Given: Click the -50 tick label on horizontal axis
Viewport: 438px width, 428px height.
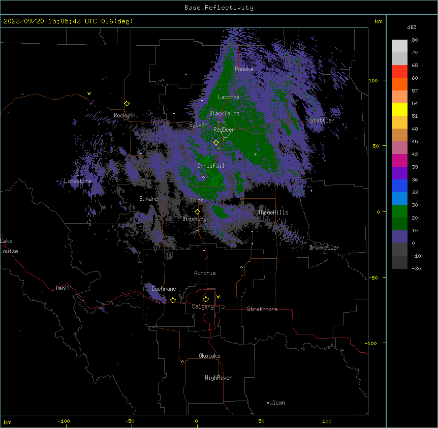Looking at the screenshot, I should coord(130,421).
